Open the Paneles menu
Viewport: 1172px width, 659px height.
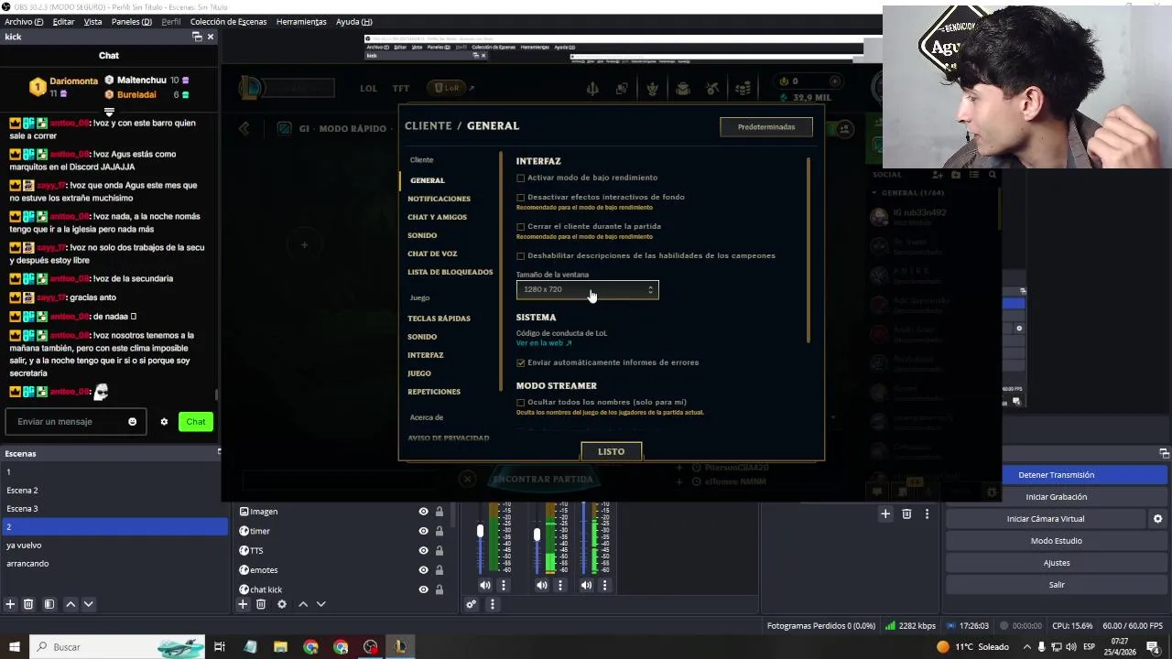pyautogui.click(x=132, y=22)
